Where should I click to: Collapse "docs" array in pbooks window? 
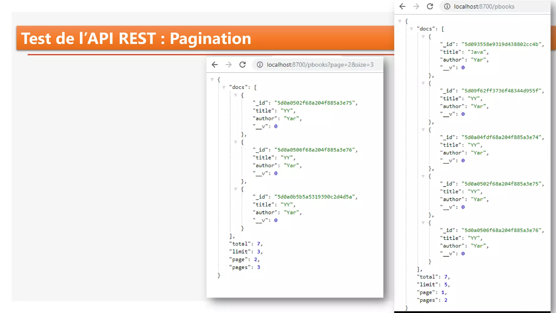(x=412, y=29)
